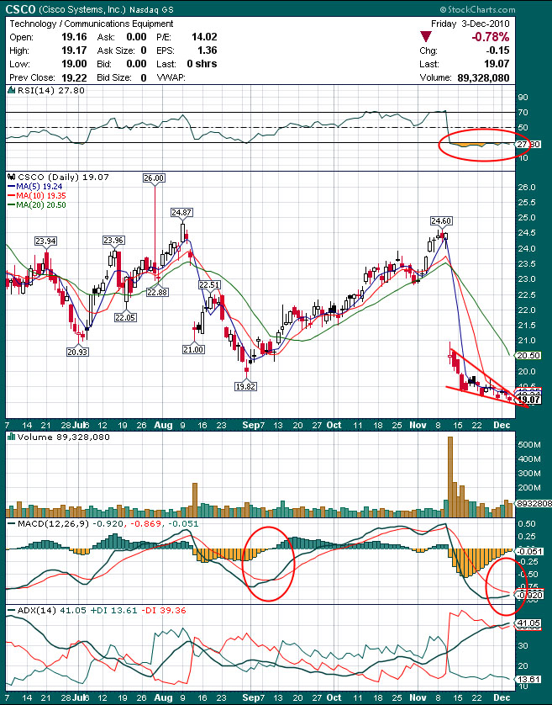Viewport: 552px width, 705px height.
Task: Click the red down-triangle beside -0.78%
Action: pyautogui.click(x=426, y=36)
